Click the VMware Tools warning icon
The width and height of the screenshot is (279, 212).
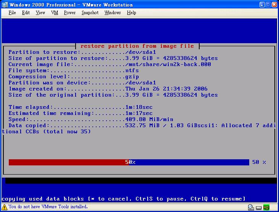pyautogui.click(x=4, y=207)
